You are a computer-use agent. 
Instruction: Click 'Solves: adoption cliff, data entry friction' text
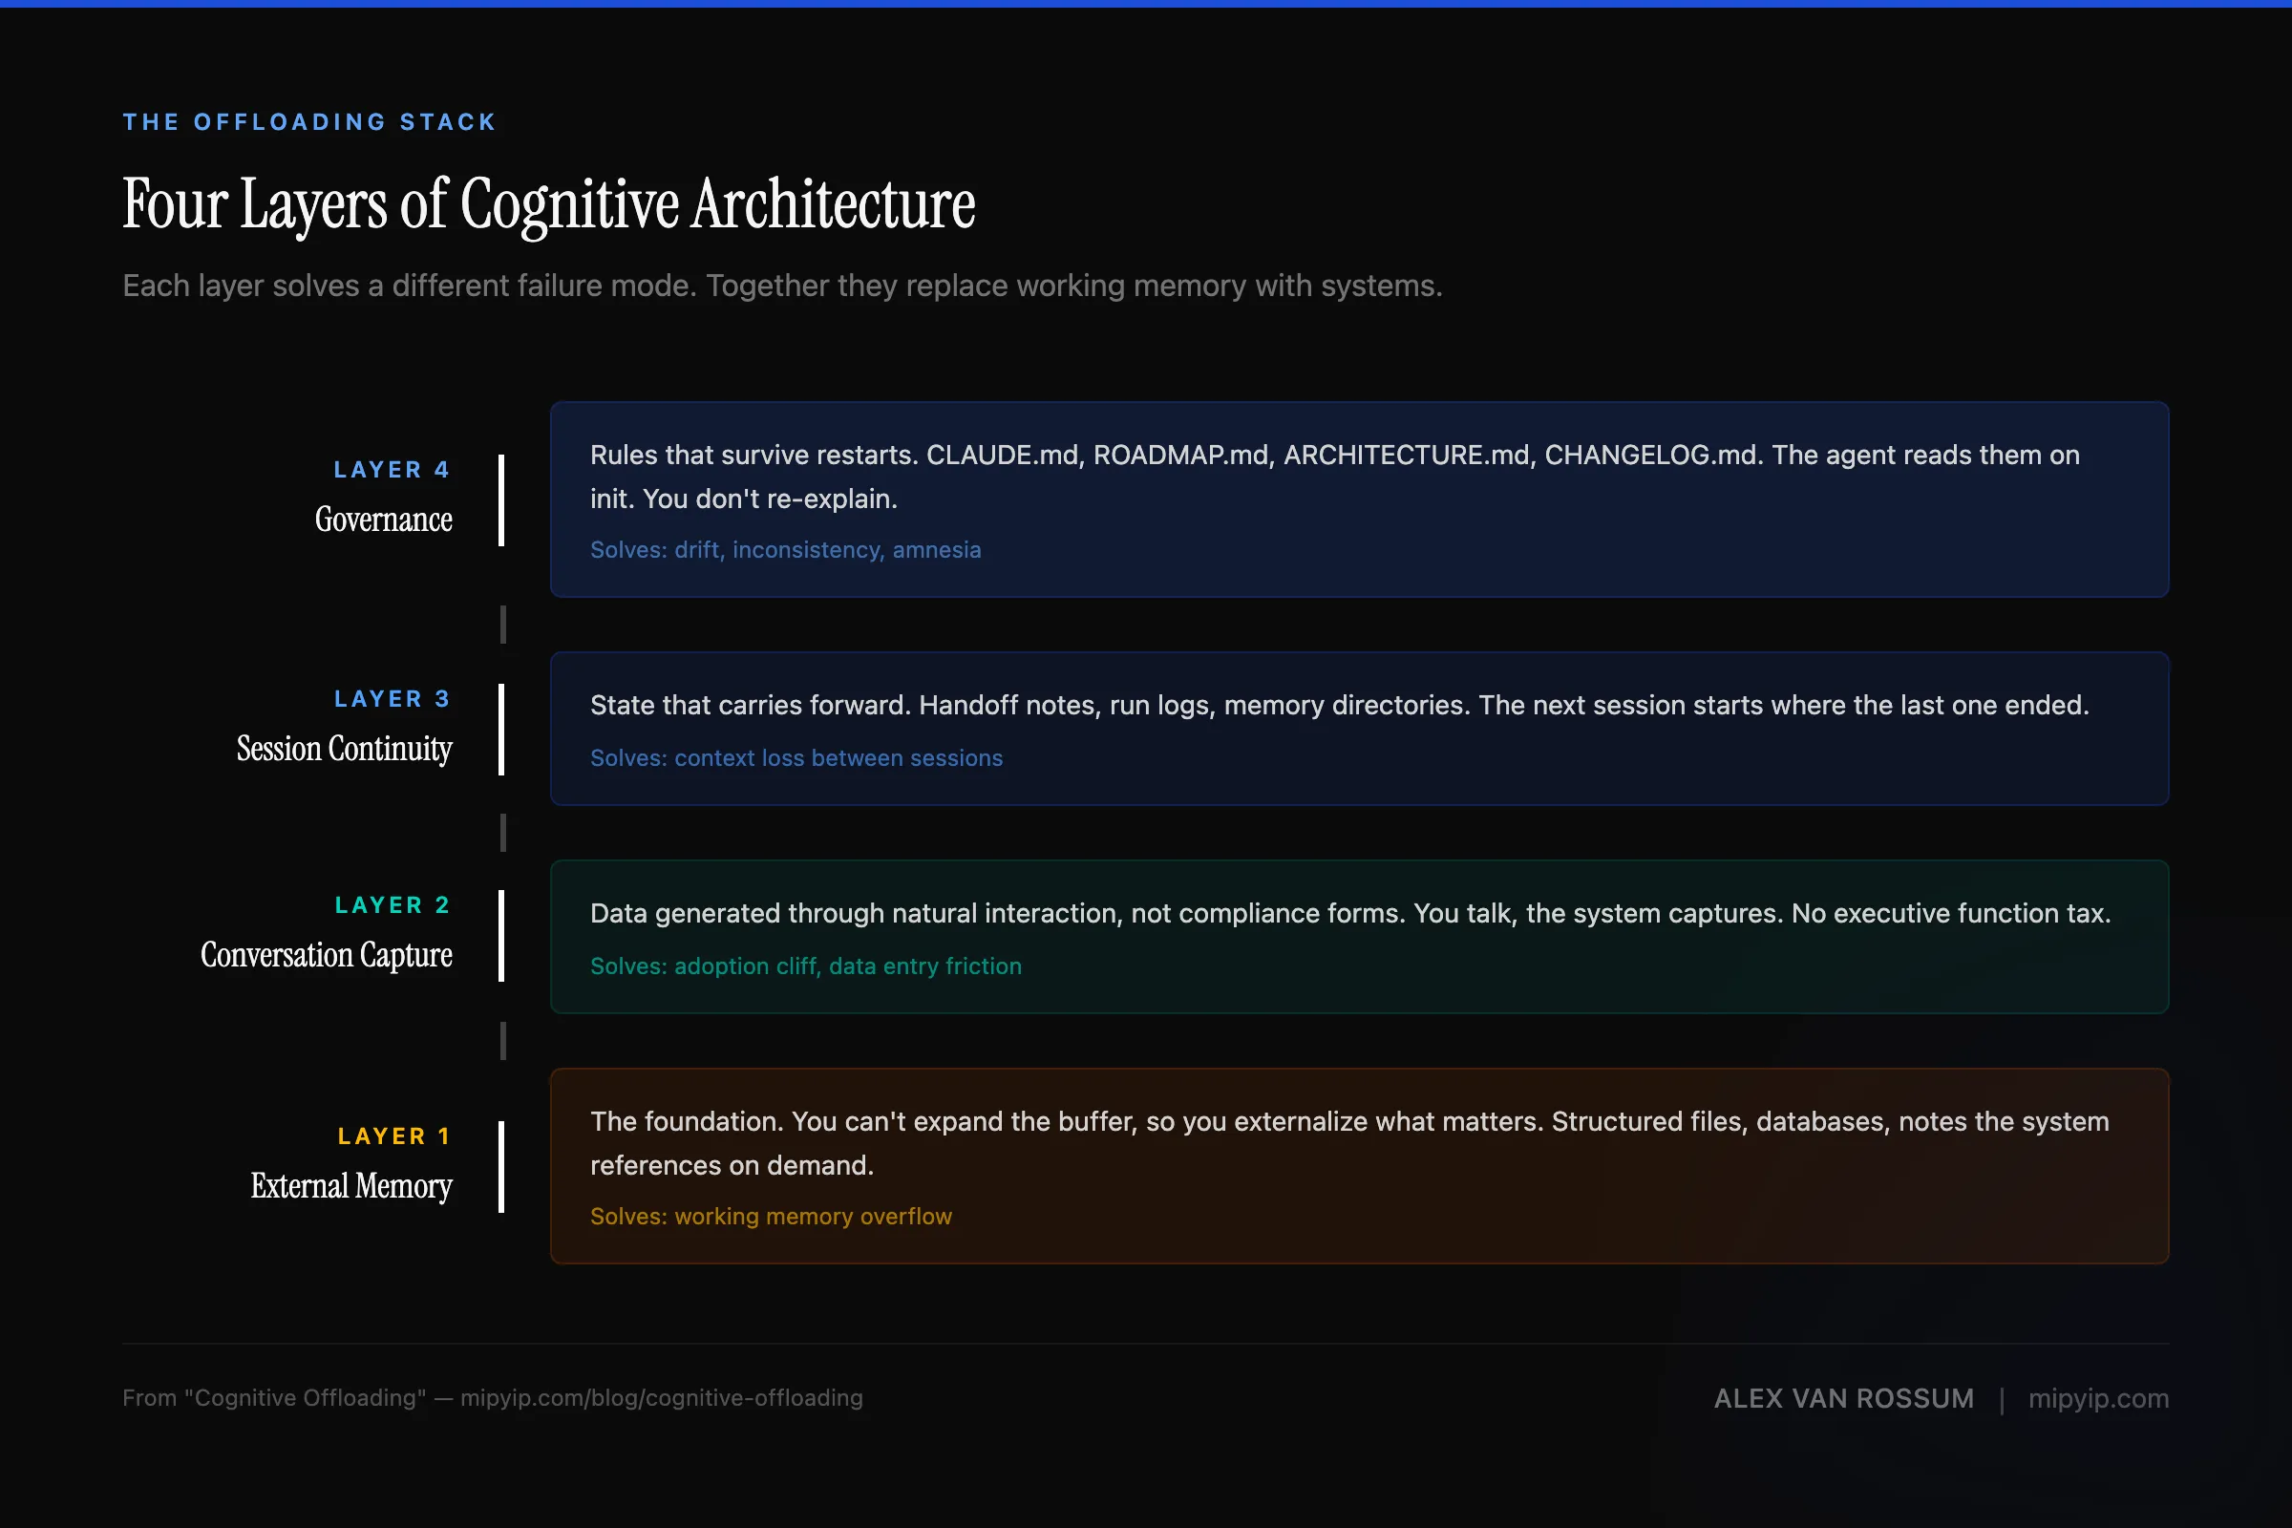point(806,966)
